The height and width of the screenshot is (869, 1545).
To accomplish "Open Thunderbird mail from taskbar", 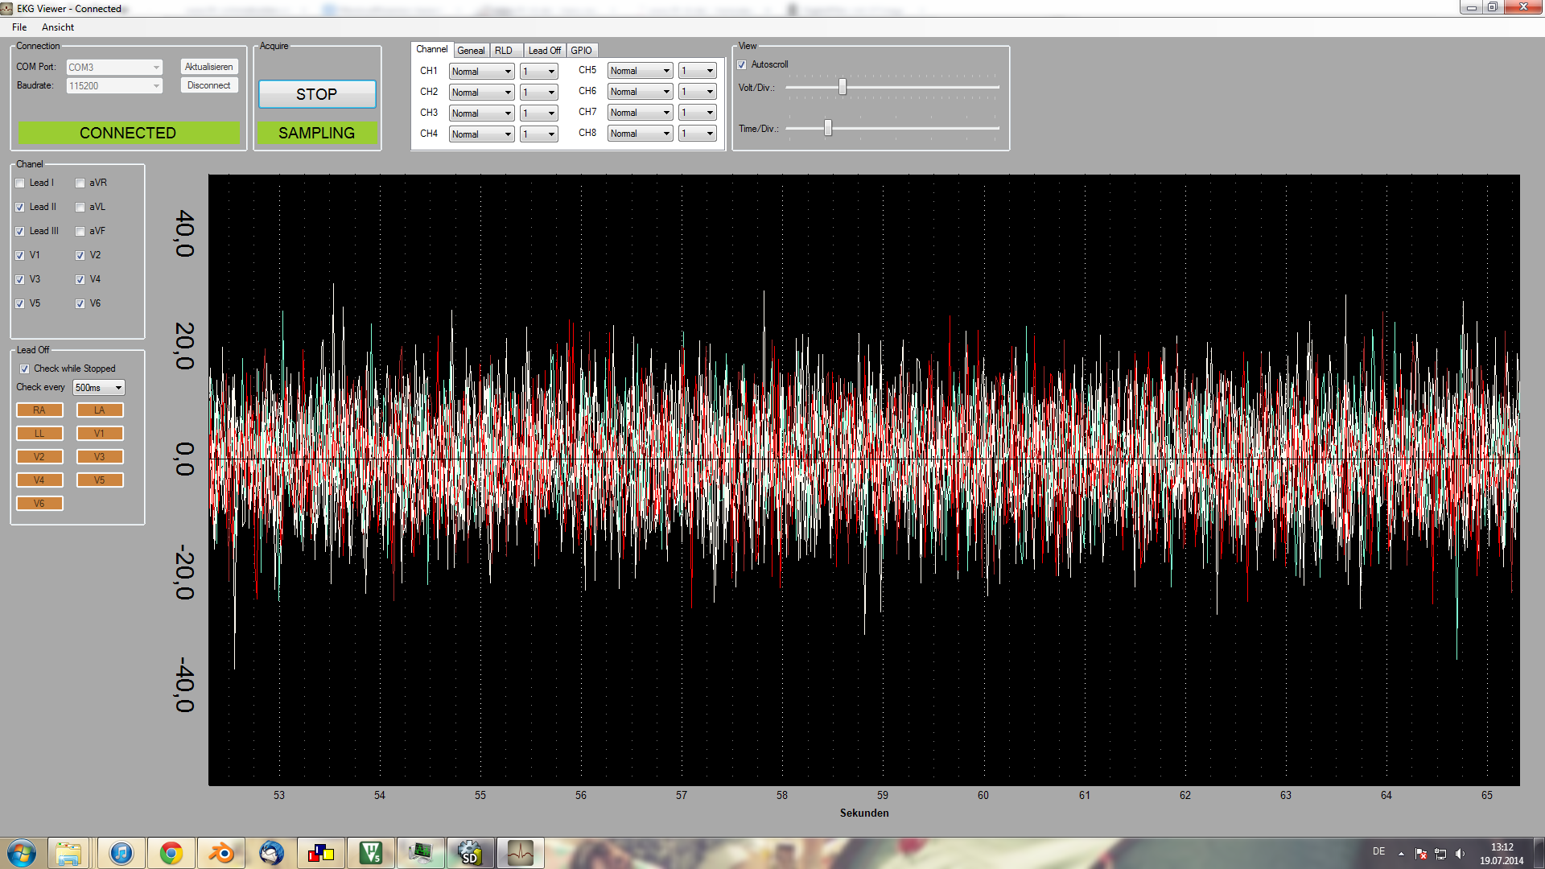I will (271, 853).
